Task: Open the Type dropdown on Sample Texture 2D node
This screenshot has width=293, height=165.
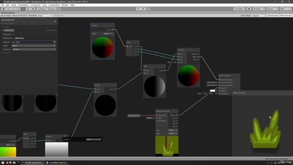Action: click(x=173, y=130)
